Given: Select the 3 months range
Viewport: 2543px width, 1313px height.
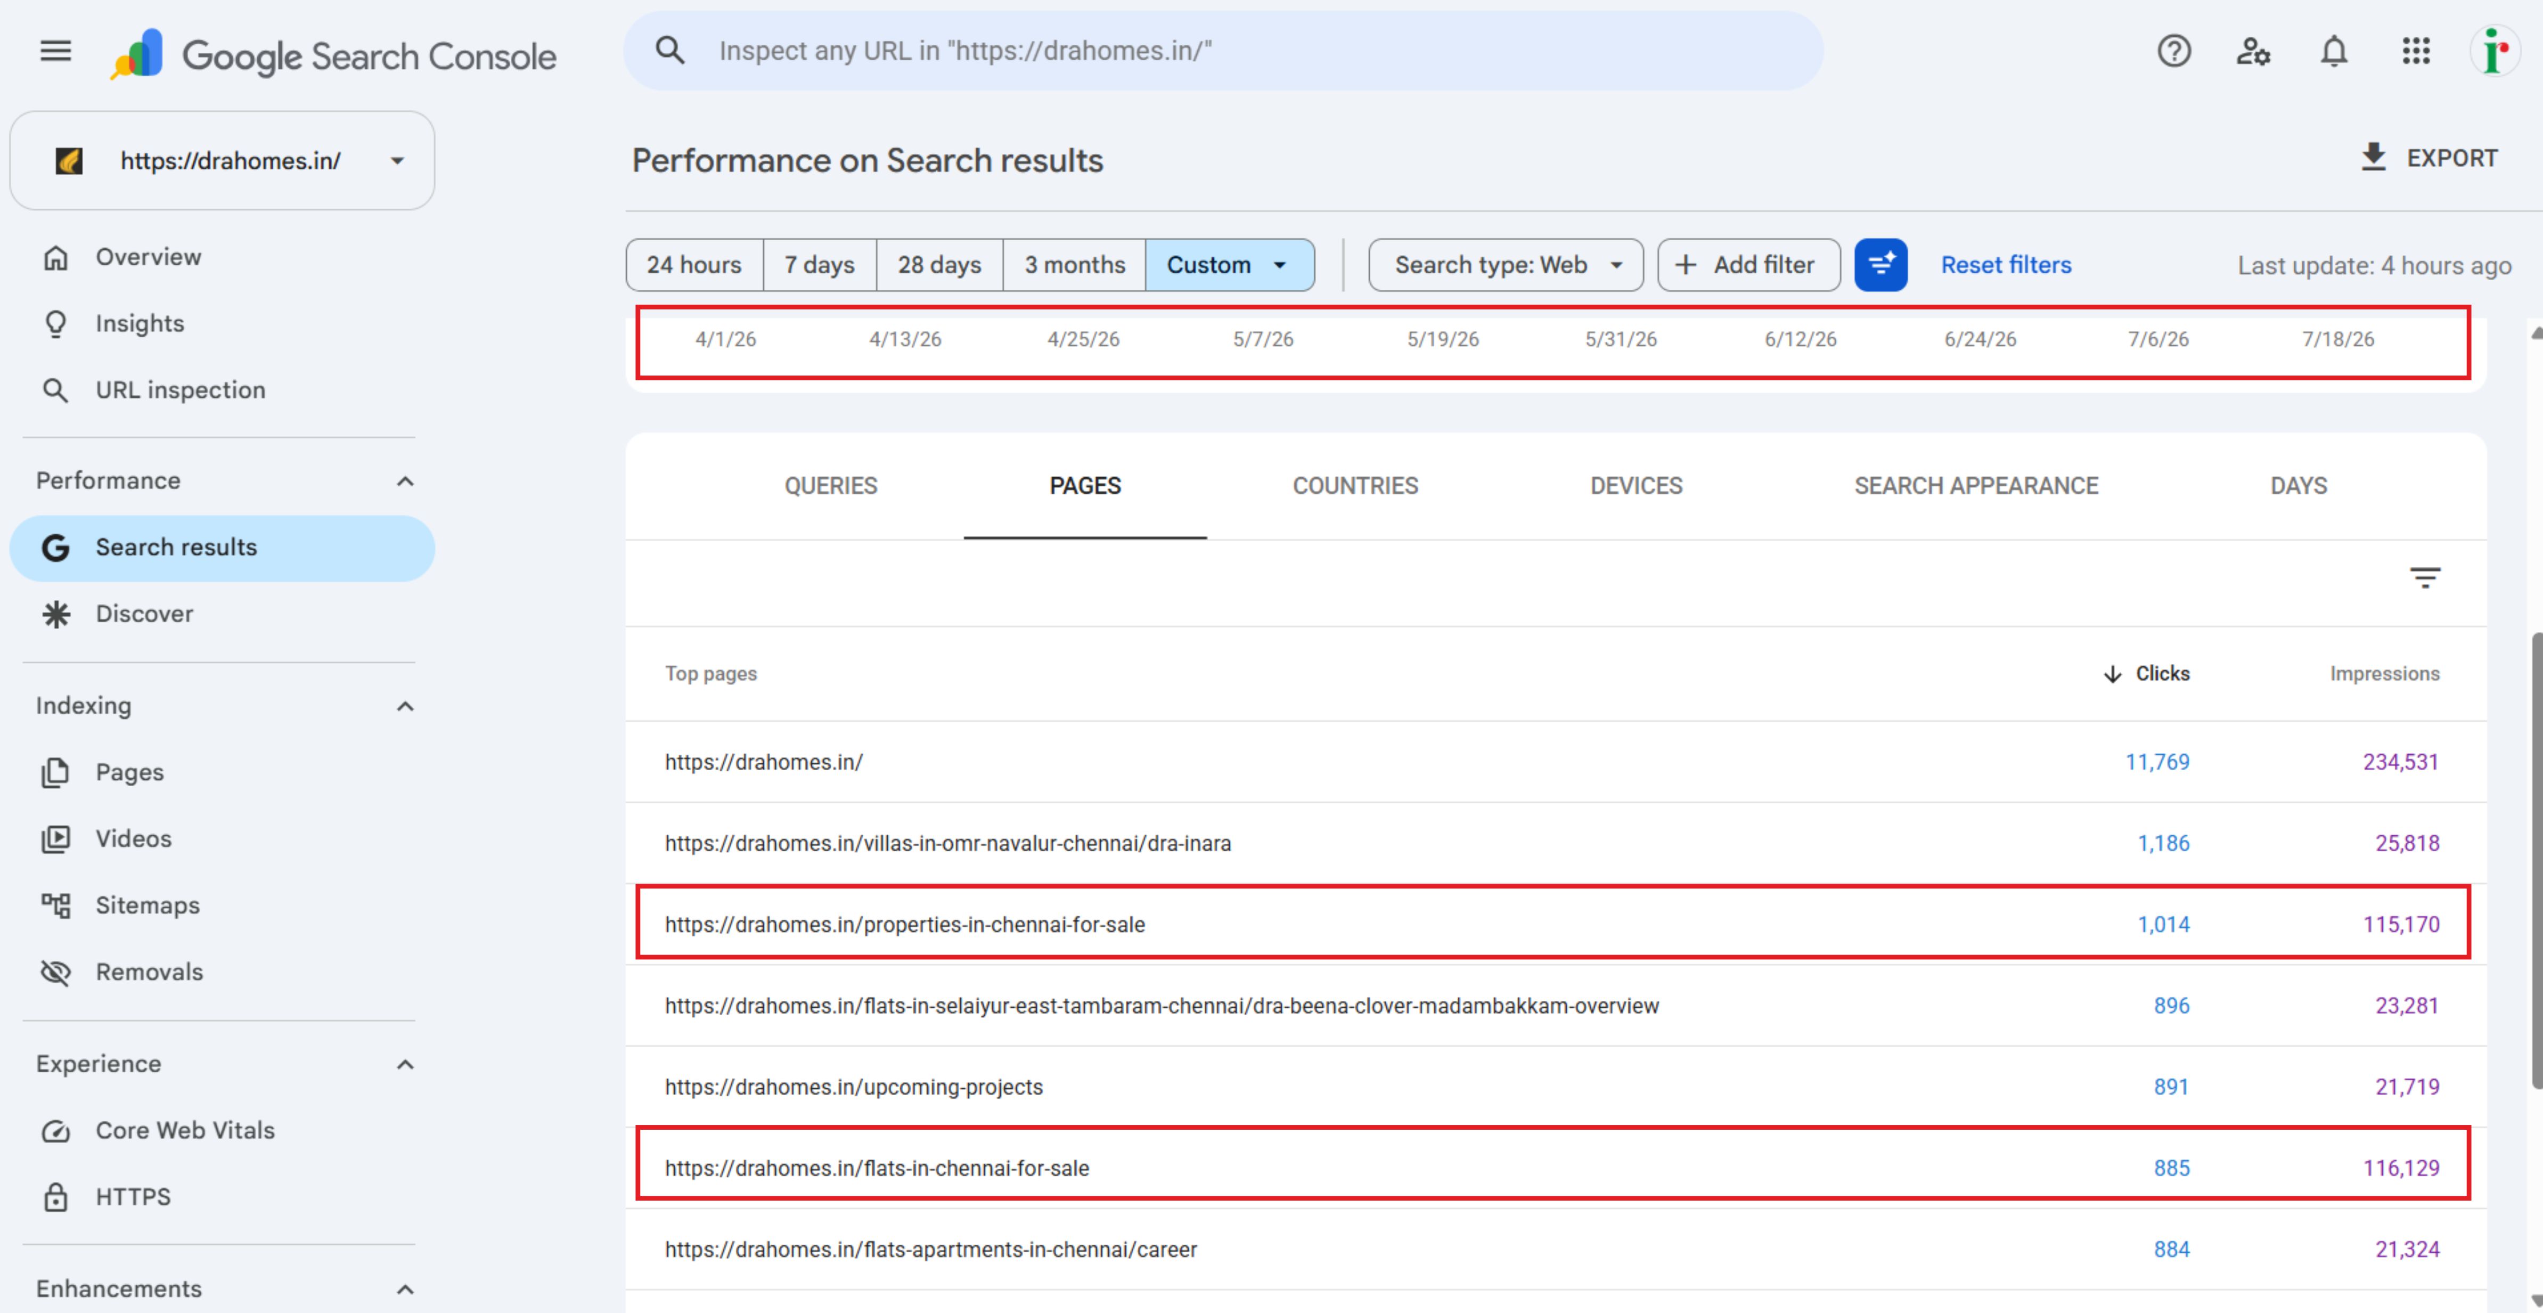Looking at the screenshot, I should (x=1074, y=265).
